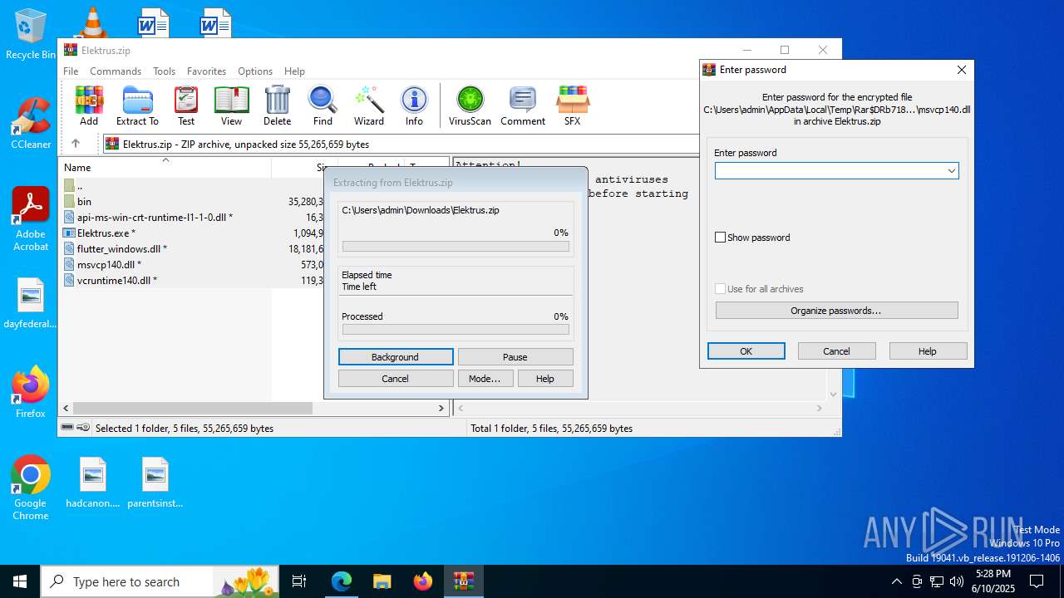This screenshot has height=598, width=1064.
Task: Click the SFX toolbar icon
Action: 572,105
